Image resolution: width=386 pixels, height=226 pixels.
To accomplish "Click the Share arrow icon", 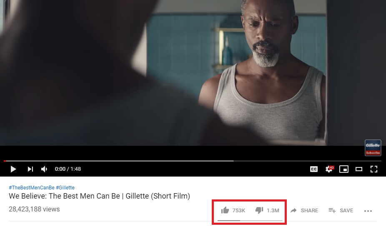I will click(293, 210).
